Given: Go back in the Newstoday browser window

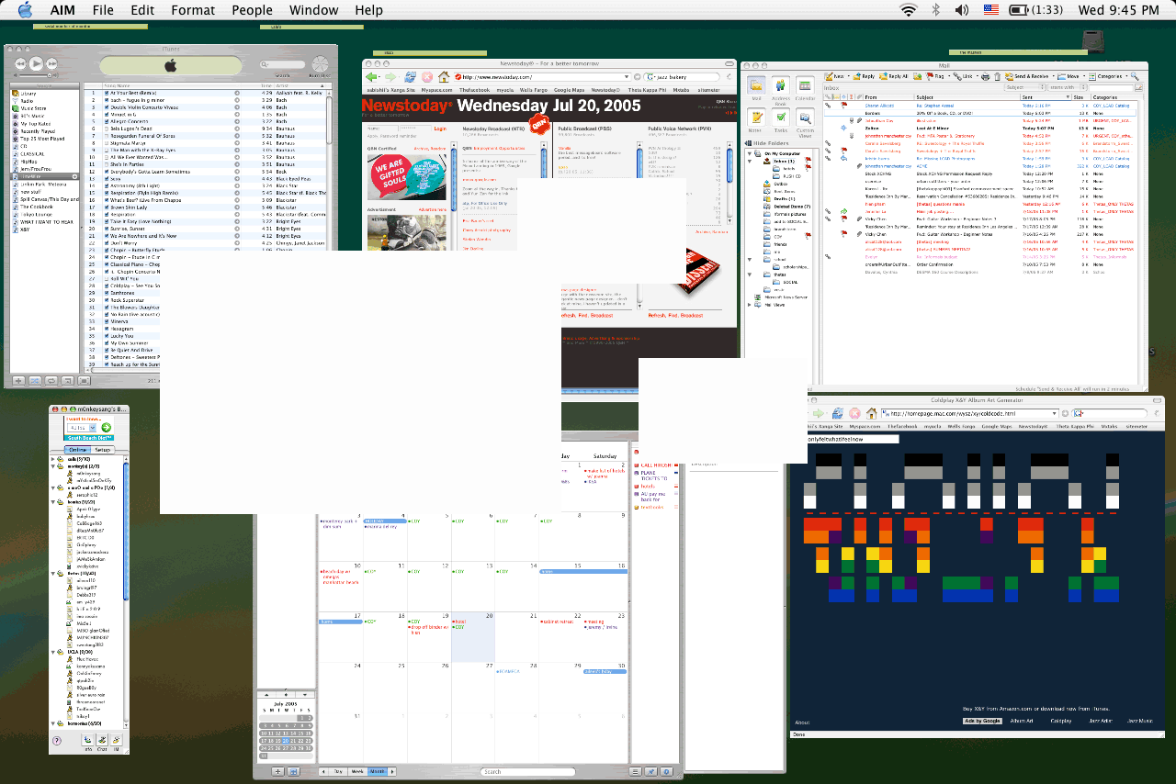Looking at the screenshot, I should click(x=371, y=77).
